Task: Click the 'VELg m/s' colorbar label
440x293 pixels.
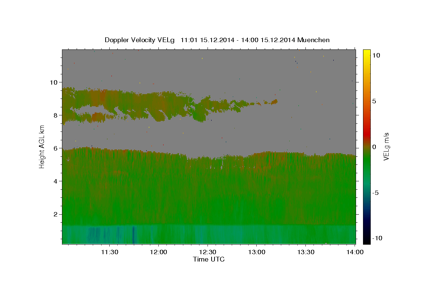Action: click(x=386, y=146)
